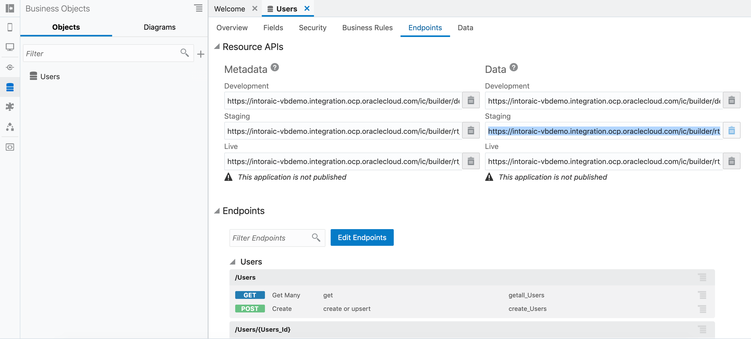The width and height of the screenshot is (751, 339).
Task: Open the Security tab for Users
Action: point(313,28)
